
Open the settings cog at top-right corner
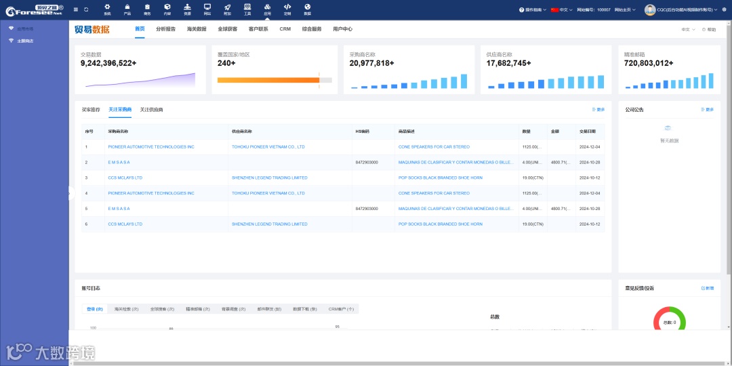coord(724,9)
